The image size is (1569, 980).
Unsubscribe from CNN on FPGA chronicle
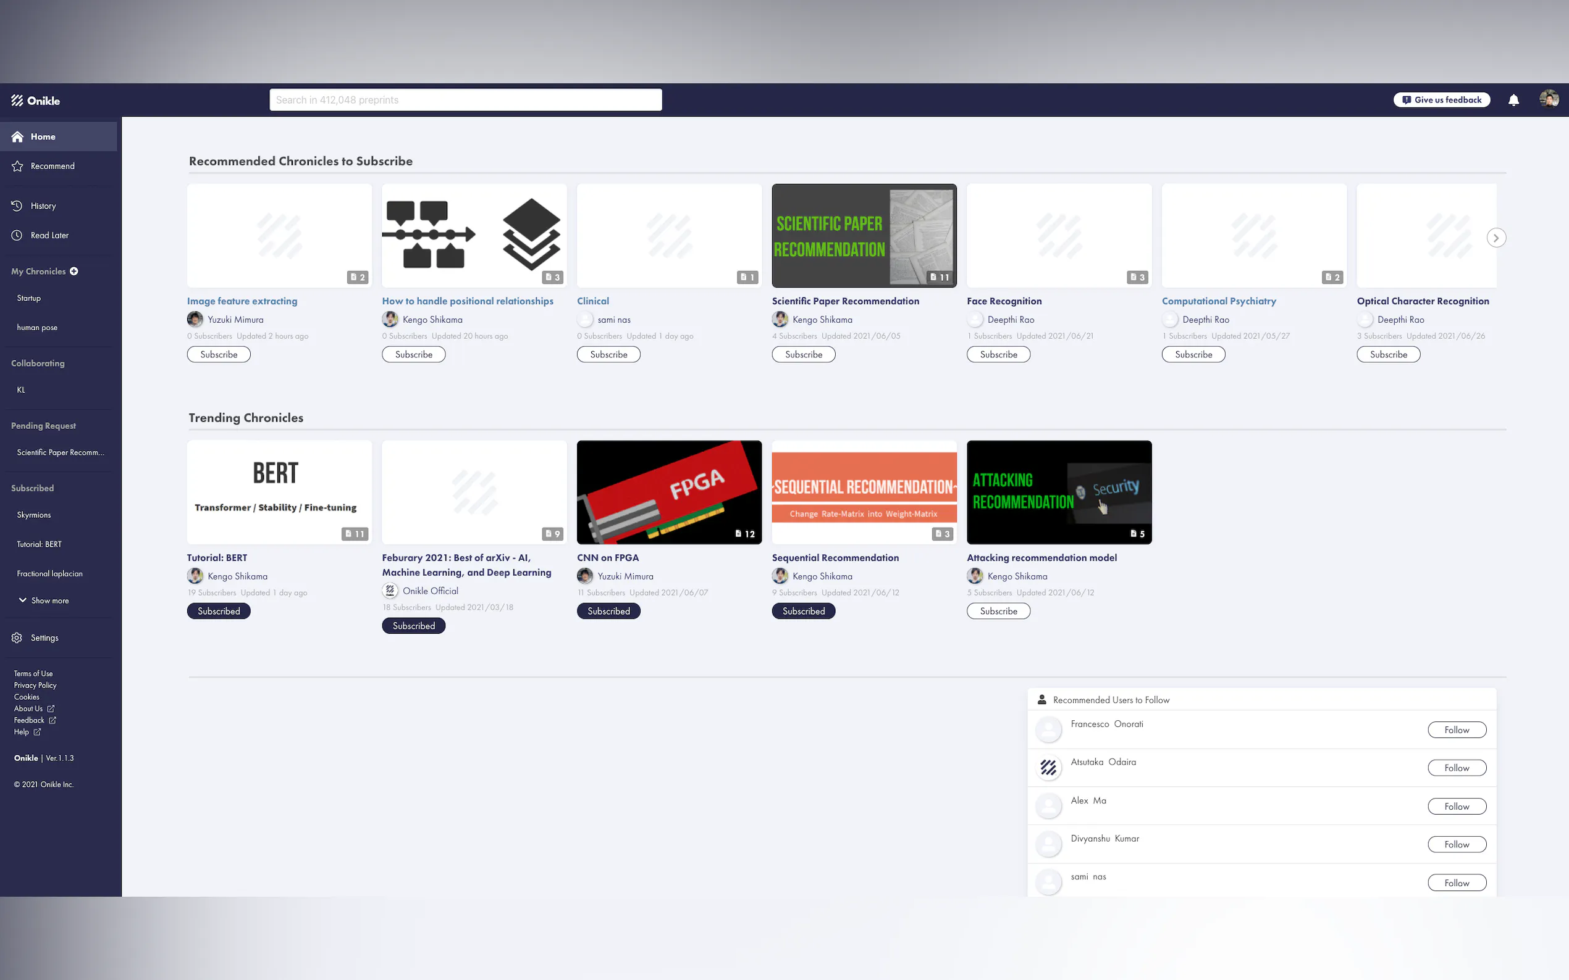pos(608,611)
